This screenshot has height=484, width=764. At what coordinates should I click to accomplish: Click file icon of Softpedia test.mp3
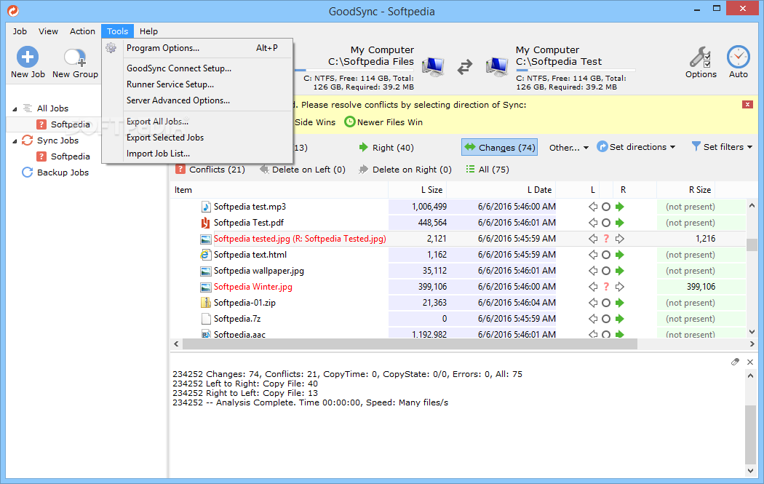pyautogui.click(x=206, y=207)
